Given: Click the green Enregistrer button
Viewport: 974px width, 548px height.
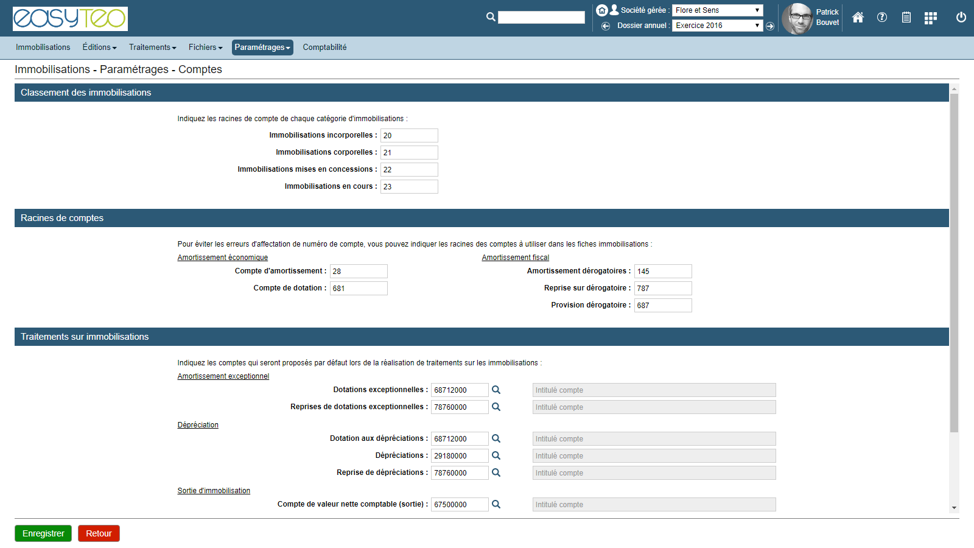Looking at the screenshot, I should click(x=43, y=533).
